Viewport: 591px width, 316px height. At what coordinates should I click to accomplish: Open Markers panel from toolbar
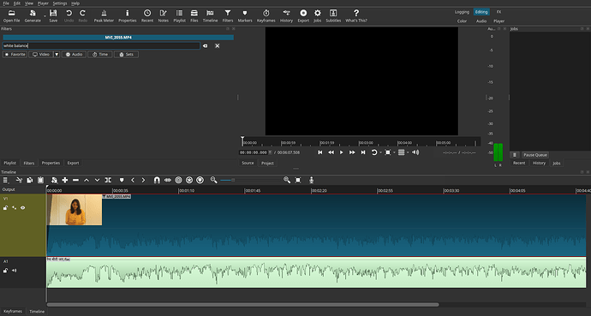tap(245, 16)
